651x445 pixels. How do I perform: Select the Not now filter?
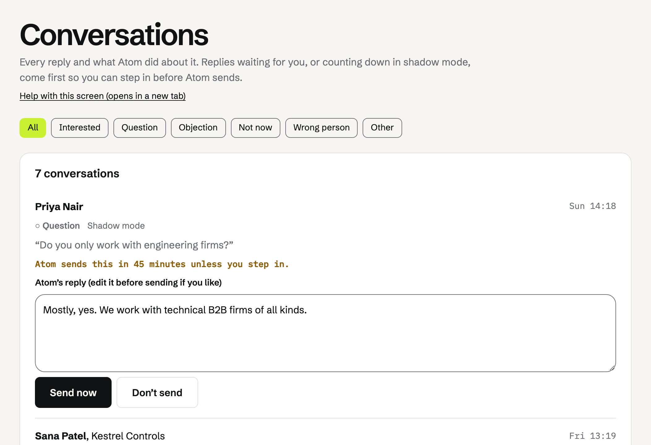(255, 128)
